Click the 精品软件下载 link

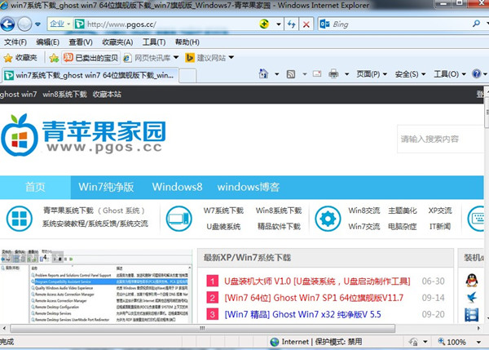pyautogui.click(x=279, y=227)
